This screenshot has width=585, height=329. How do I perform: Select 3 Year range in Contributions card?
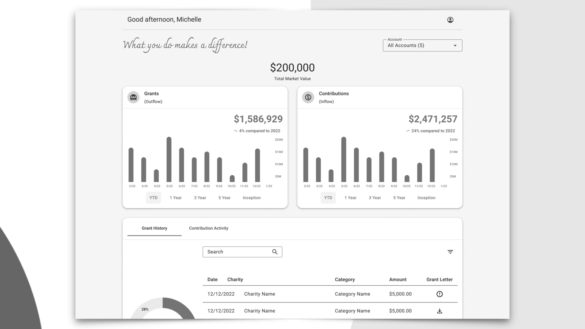click(375, 198)
